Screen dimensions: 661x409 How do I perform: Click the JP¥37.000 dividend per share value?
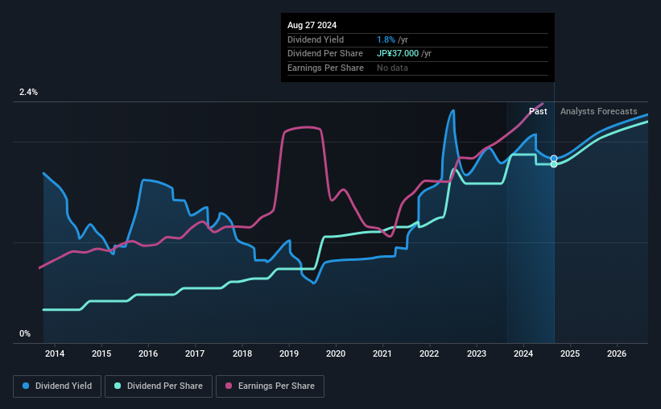point(398,54)
